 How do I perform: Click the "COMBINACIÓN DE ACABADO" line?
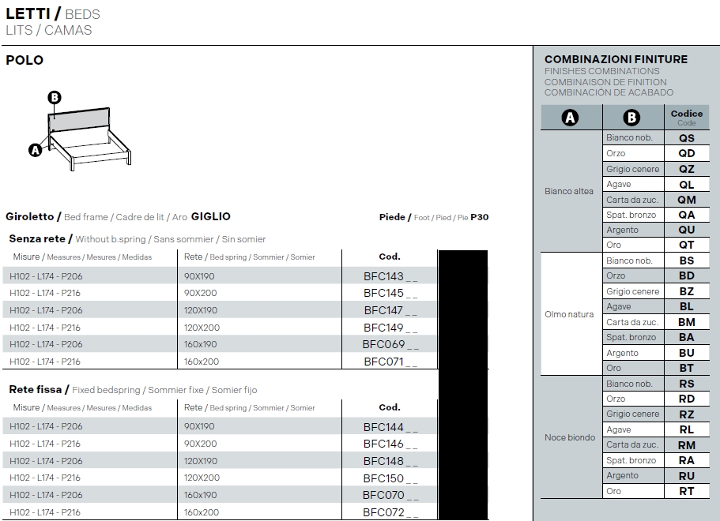point(609,92)
